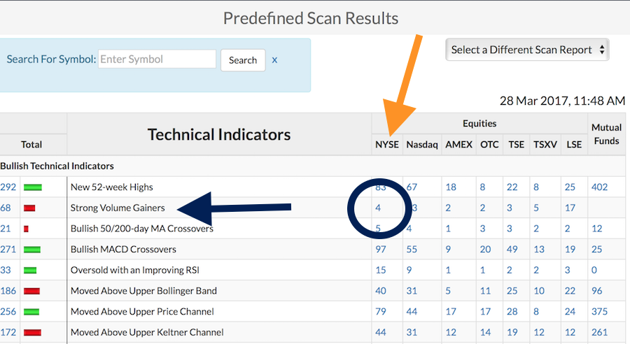Open AMEX count 18 for New 52-week Highs
The height and width of the screenshot is (344, 630).
pyautogui.click(x=451, y=187)
